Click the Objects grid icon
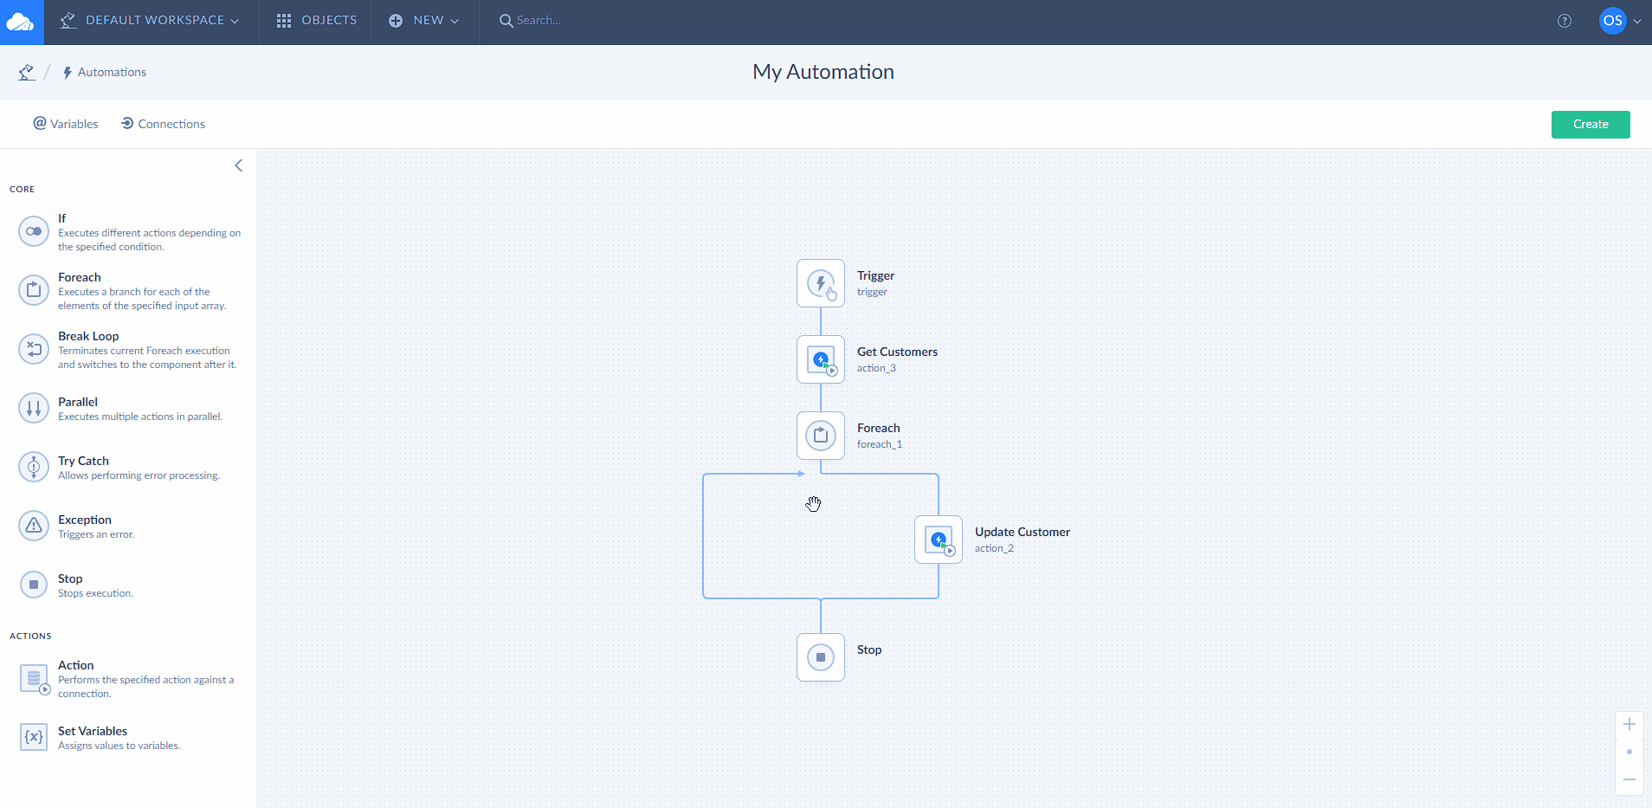The width and height of the screenshot is (1652, 808). point(283,21)
